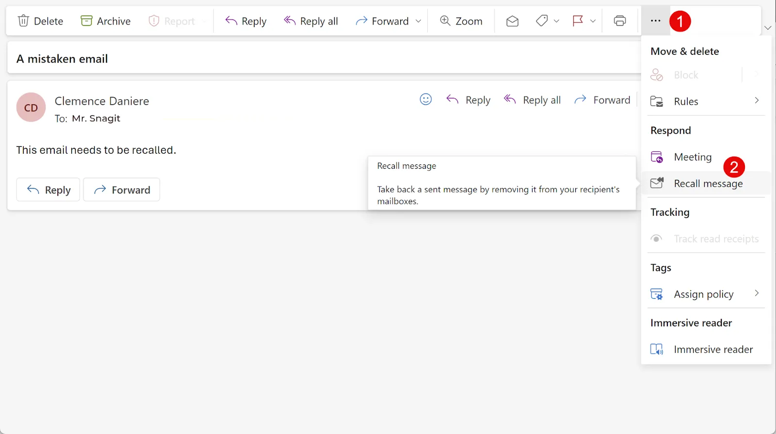Expand the Rules submenu chevron

click(x=757, y=100)
